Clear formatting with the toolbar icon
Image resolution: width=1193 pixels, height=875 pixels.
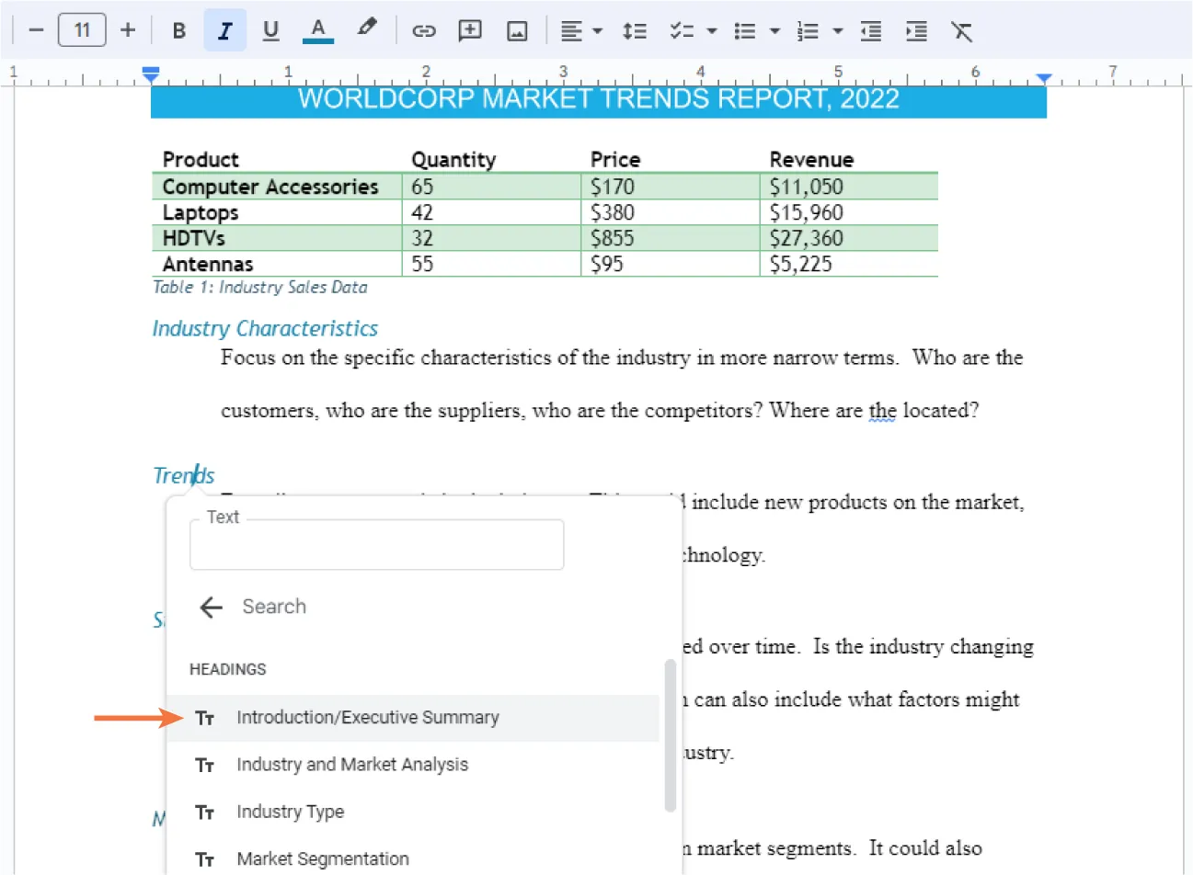point(962,30)
